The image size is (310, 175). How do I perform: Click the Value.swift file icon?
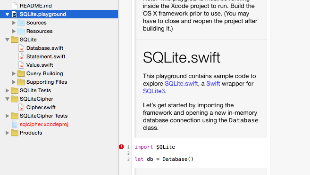pyautogui.click(x=21, y=65)
